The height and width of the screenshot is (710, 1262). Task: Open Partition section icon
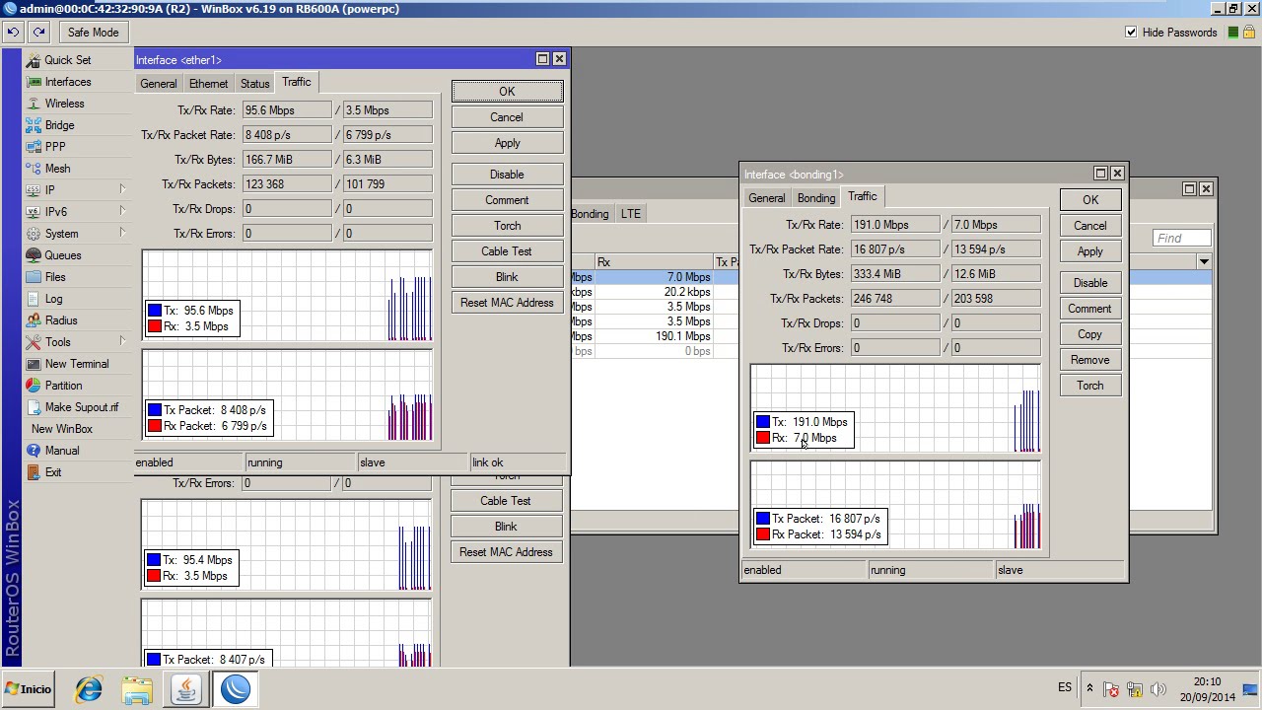point(34,386)
